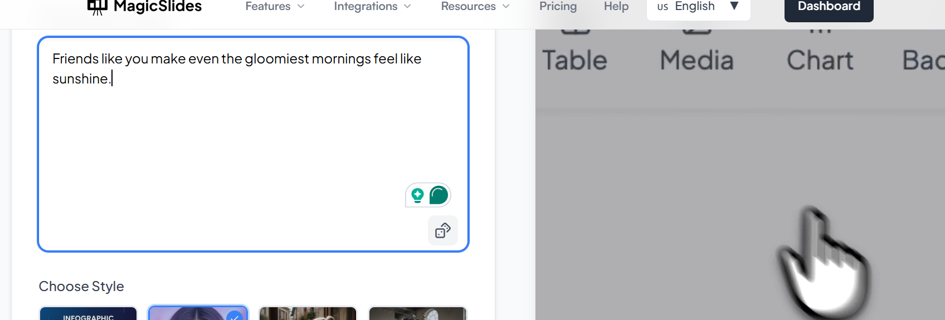This screenshot has height=320, width=945.
Task: Switch to the Media tab
Action: 696,59
